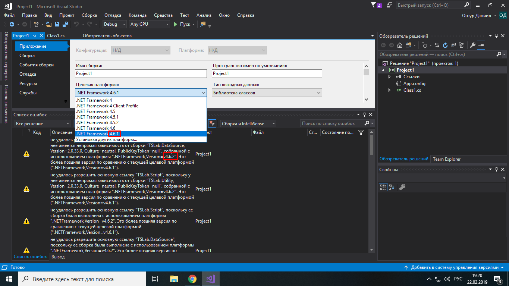
Task: Click the notifications flag icon in title bar
Action: 374,5
